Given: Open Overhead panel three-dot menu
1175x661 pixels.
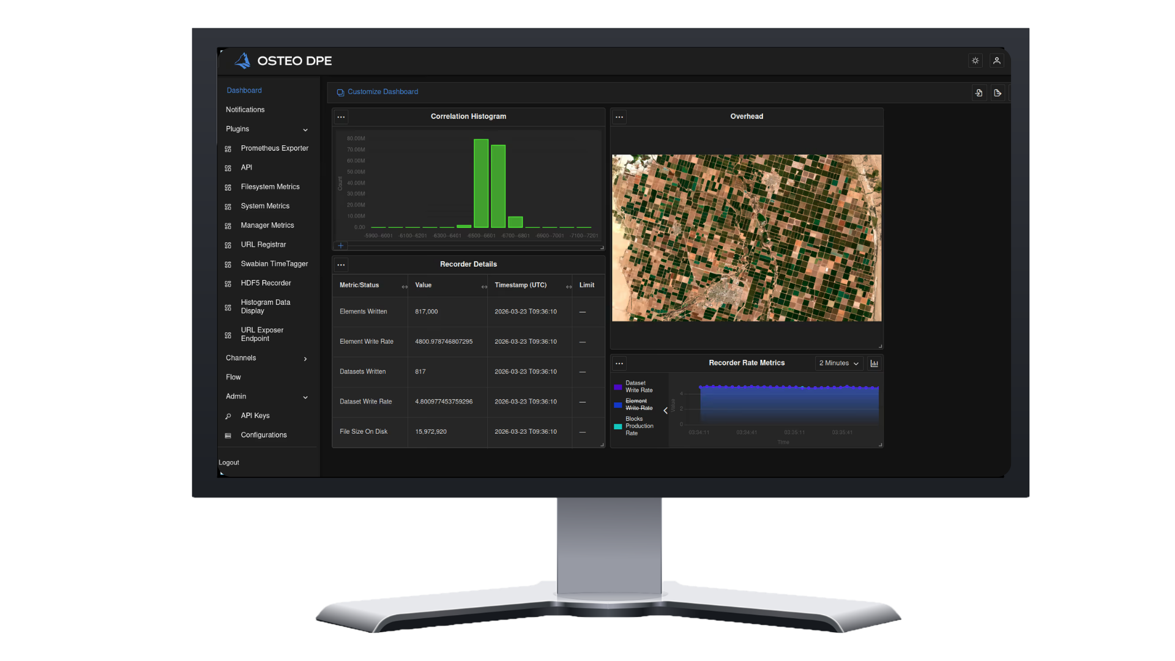Looking at the screenshot, I should (620, 117).
